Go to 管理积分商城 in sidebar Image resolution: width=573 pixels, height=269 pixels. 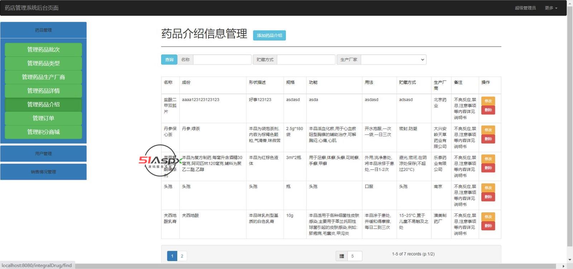(x=43, y=132)
